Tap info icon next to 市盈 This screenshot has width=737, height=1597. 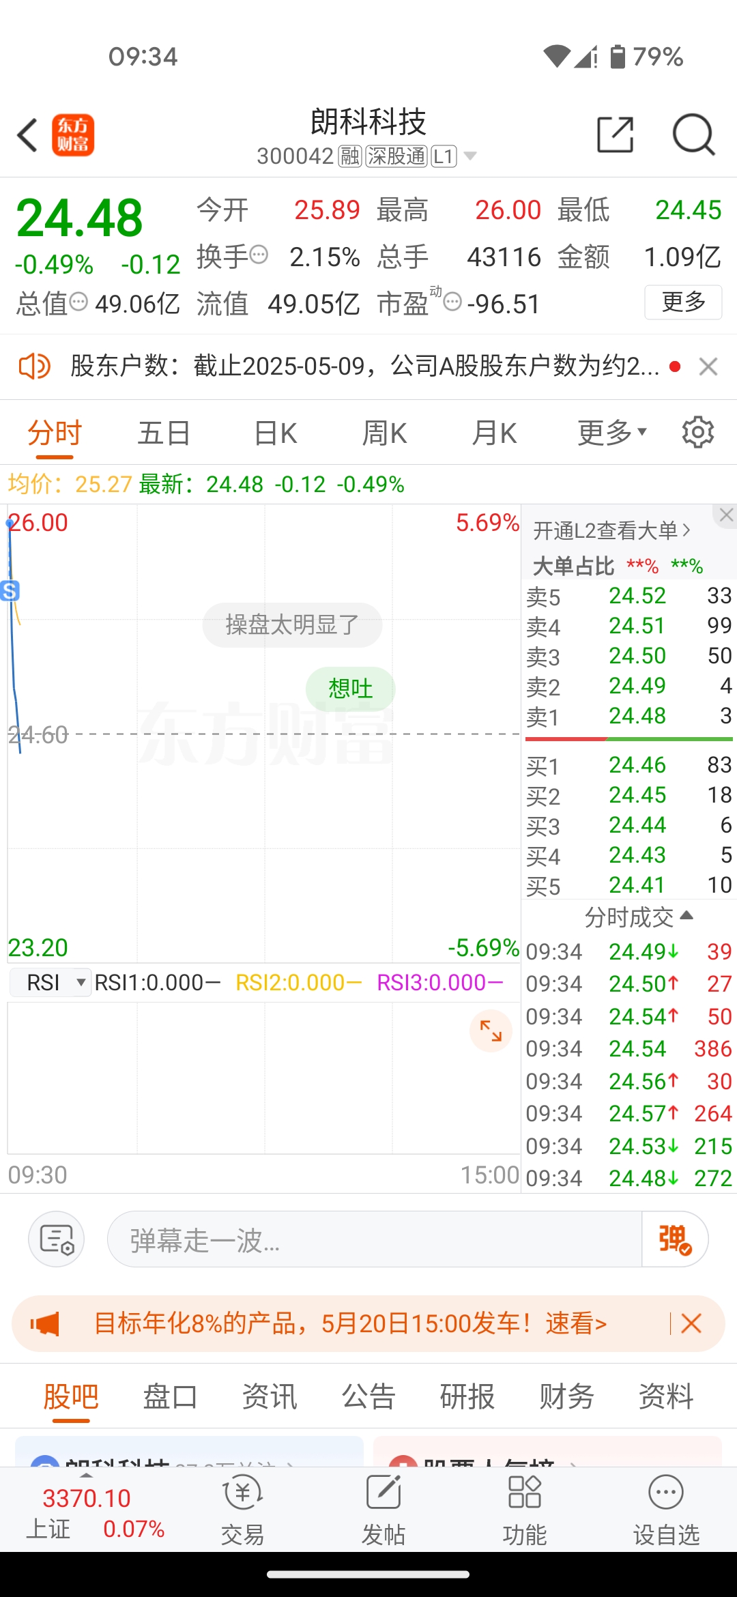click(452, 302)
